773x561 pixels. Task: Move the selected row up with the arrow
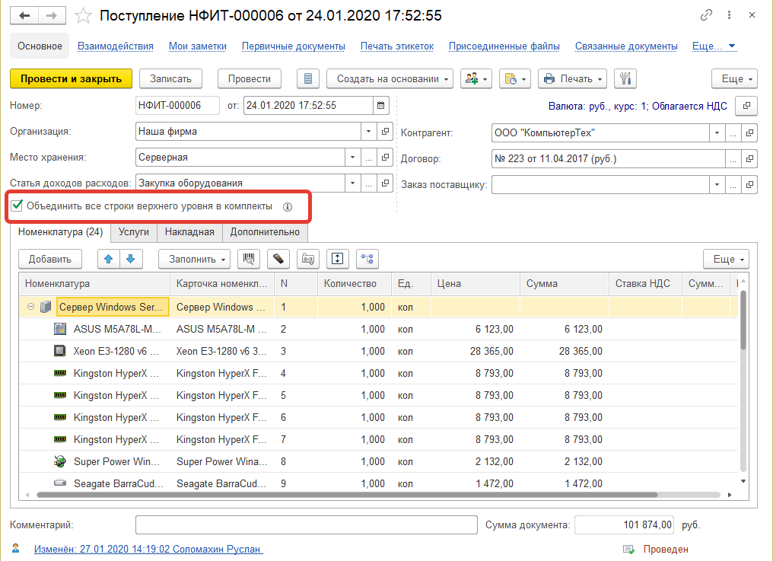click(109, 259)
